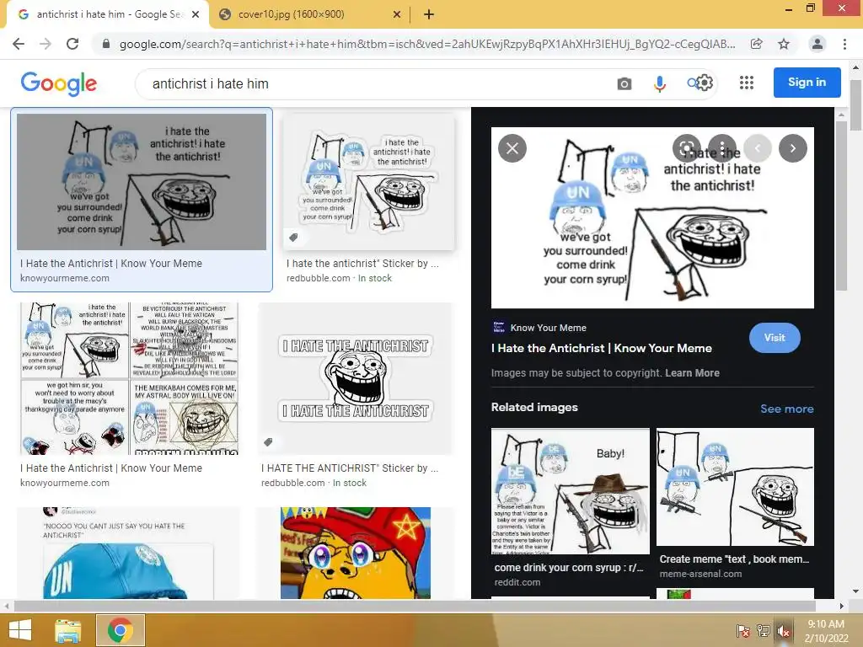Open Chrome's three-dot menu
The width and height of the screenshot is (863, 647).
pyautogui.click(x=844, y=44)
